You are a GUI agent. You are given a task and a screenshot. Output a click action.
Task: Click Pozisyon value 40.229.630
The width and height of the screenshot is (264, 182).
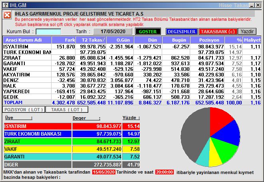tap(211, 74)
